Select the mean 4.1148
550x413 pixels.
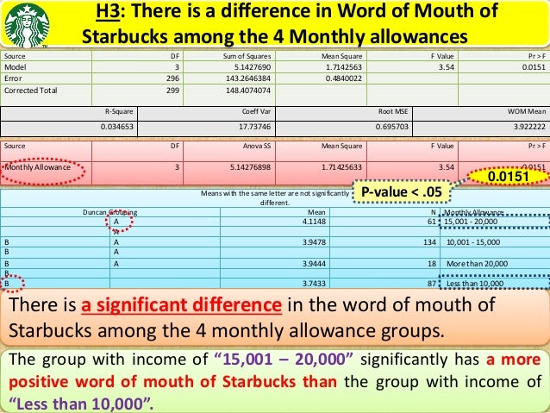(314, 222)
